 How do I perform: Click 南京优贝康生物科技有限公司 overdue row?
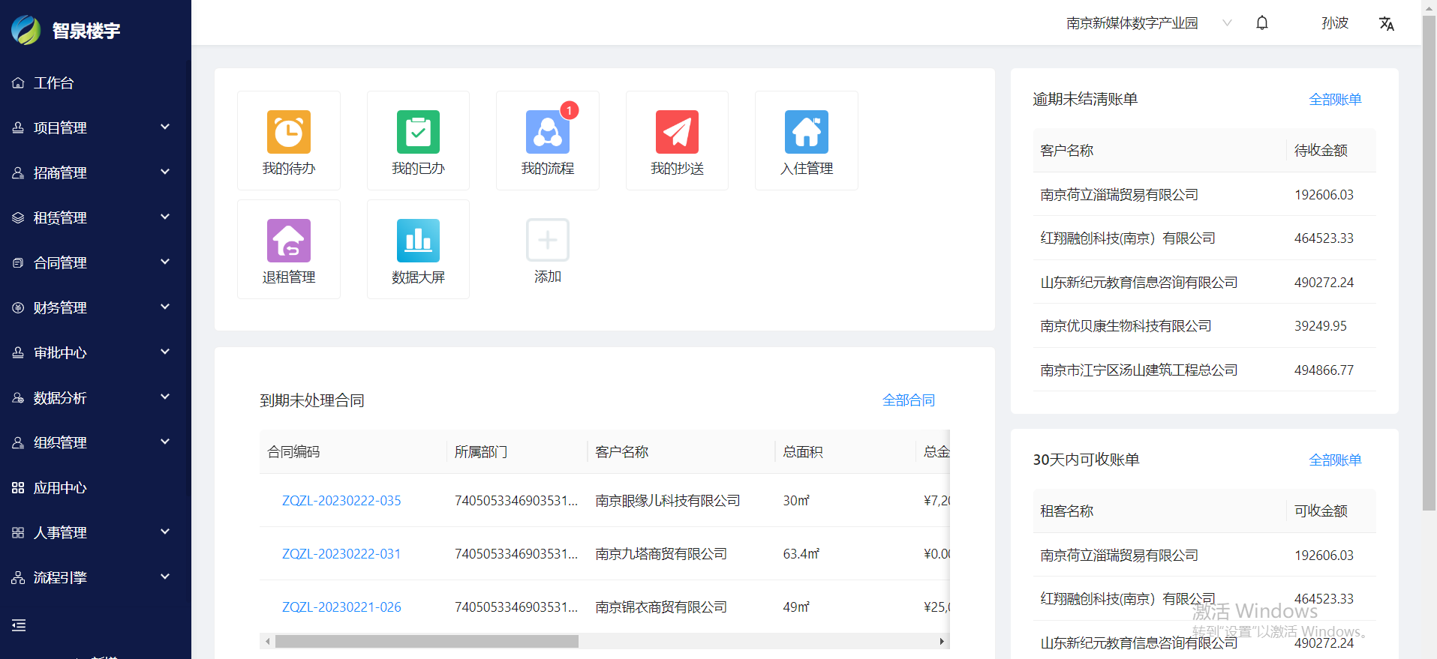(1204, 326)
